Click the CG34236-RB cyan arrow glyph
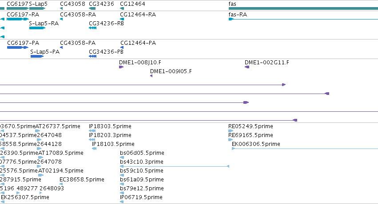 92,28
